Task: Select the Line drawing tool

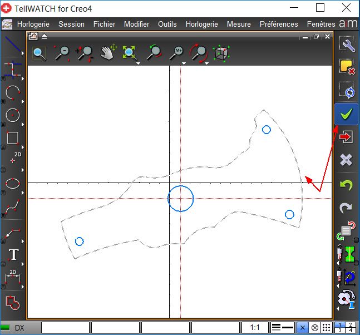Action: click(12, 46)
